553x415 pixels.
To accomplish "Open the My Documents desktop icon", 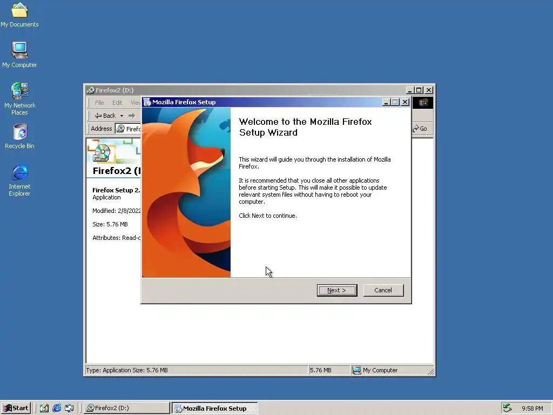I will point(19,14).
